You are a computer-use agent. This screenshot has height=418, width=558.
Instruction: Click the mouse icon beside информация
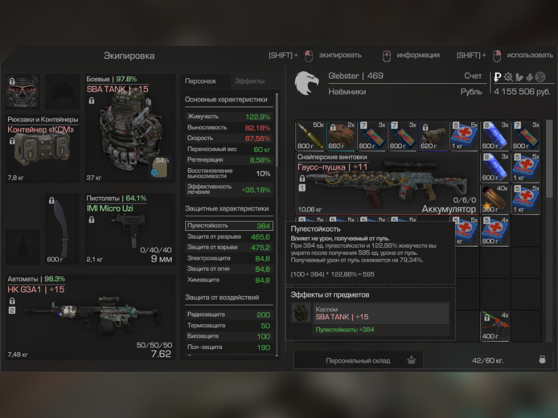click(x=386, y=56)
